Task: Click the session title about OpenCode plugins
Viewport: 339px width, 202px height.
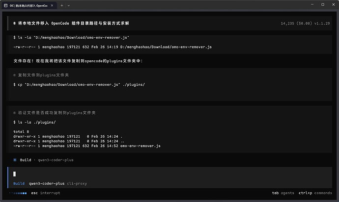Action: pyautogui.click(x=71, y=24)
